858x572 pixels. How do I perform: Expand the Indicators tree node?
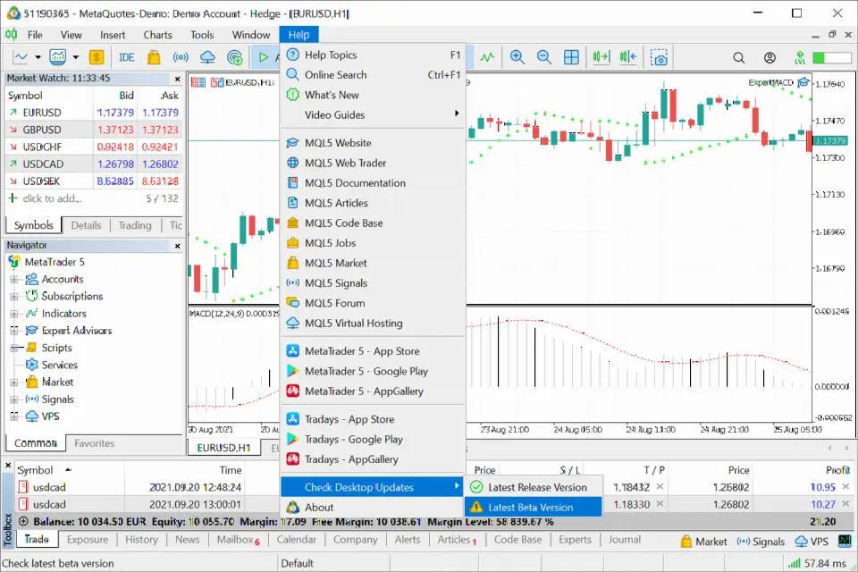14,314
